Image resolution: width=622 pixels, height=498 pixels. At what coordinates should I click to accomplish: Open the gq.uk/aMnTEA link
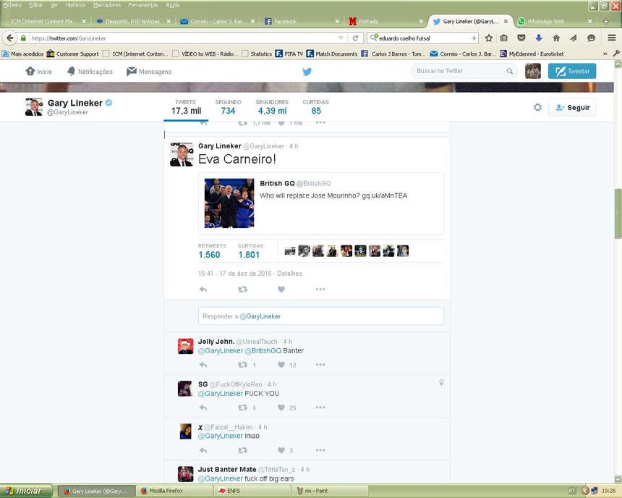tap(385, 195)
